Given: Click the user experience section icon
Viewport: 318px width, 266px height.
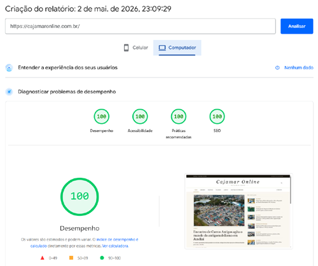Looking at the screenshot, I should coord(9,68).
